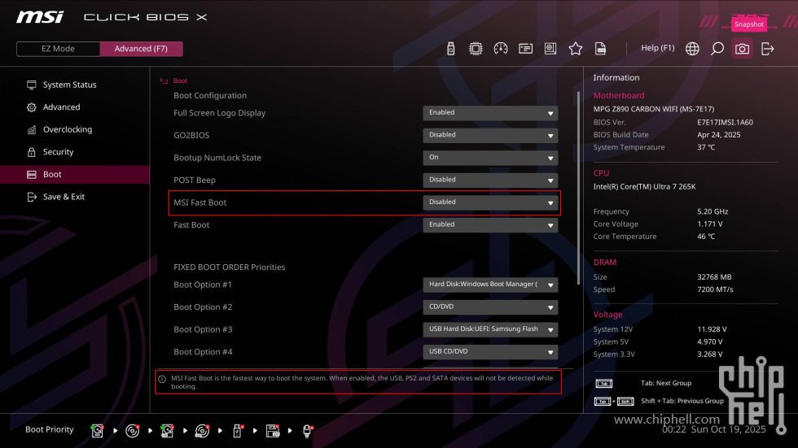Click the language globe icon
Image resolution: width=798 pixels, height=448 pixels.
pyautogui.click(x=692, y=49)
